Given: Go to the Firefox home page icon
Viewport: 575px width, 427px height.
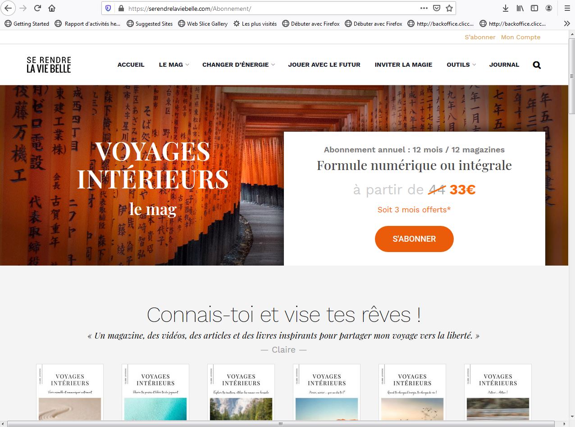Looking at the screenshot, I should click(x=52, y=8).
